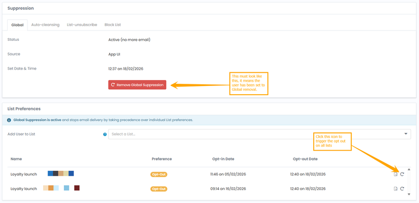The image size is (419, 203).
Task: Click list table scroll down arrow
Action: click(409, 194)
